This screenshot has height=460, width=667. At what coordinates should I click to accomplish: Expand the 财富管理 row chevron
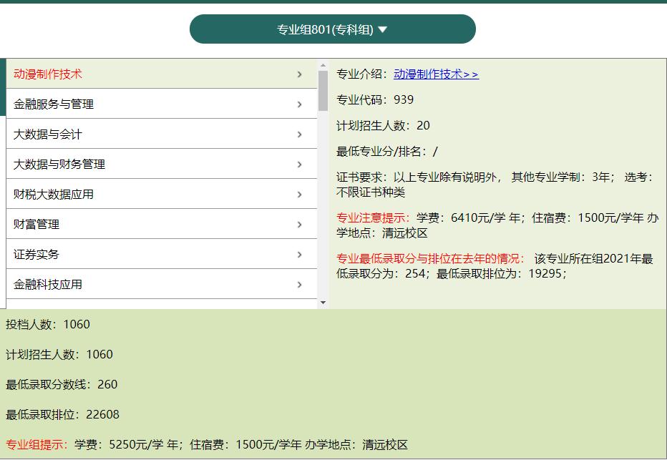pos(300,224)
